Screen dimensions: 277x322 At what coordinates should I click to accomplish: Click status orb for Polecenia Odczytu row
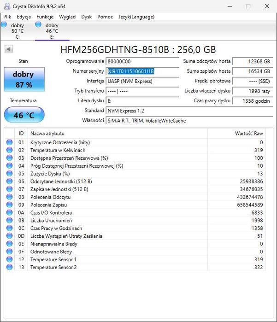tap(10, 197)
